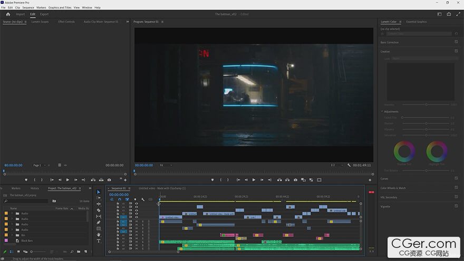The width and height of the screenshot is (464, 261).
Task: Switch to the Effect Controls tab
Action: (66, 22)
